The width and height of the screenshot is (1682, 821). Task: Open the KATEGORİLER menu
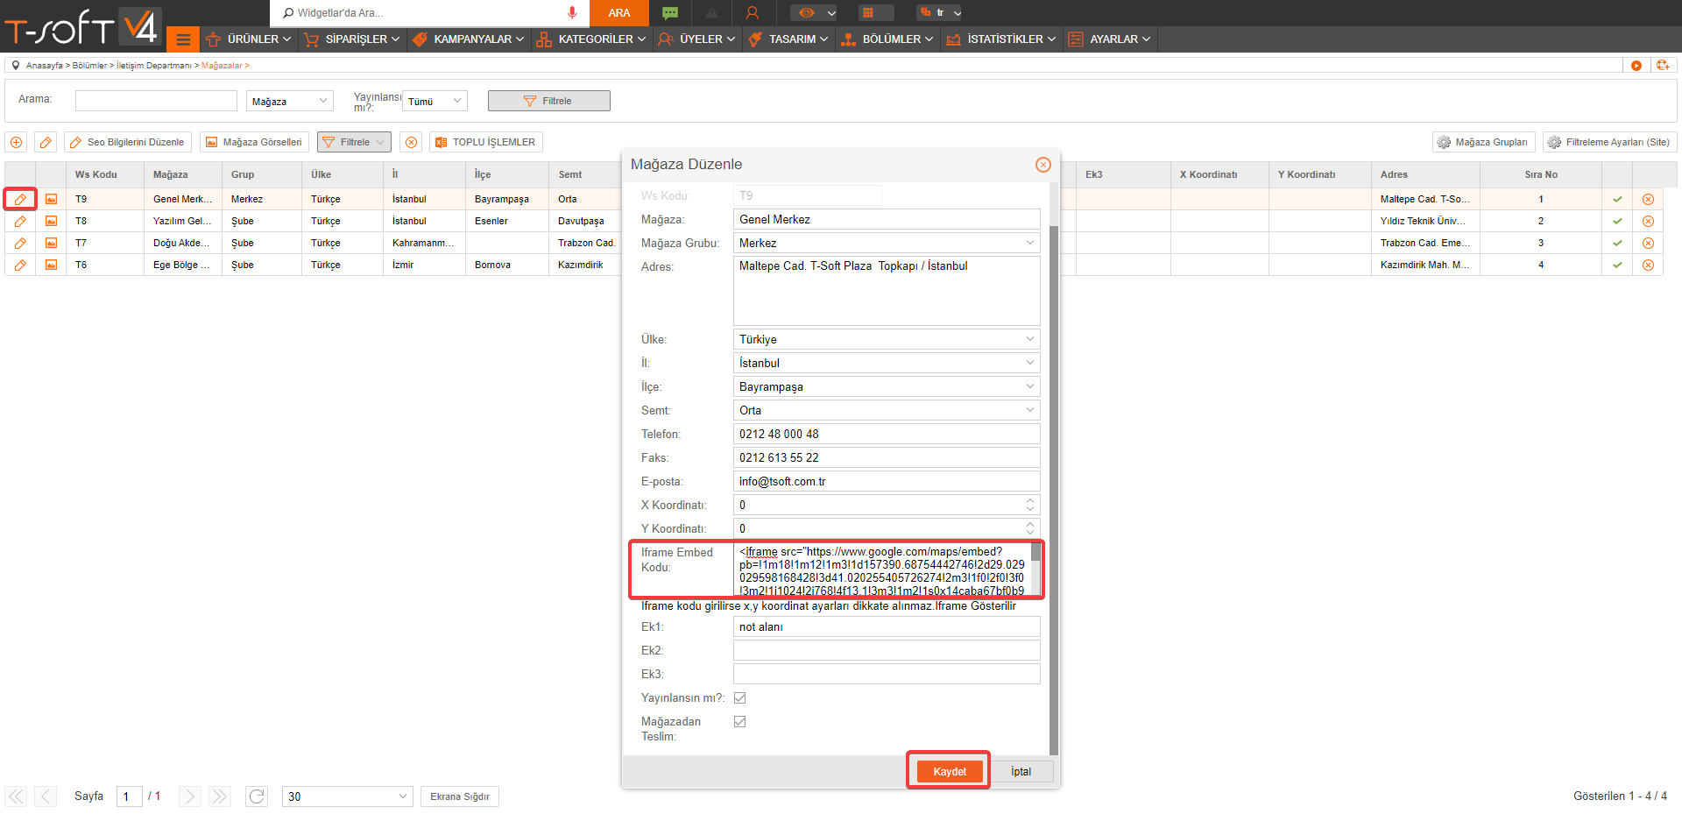pyautogui.click(x=591, y=39)
